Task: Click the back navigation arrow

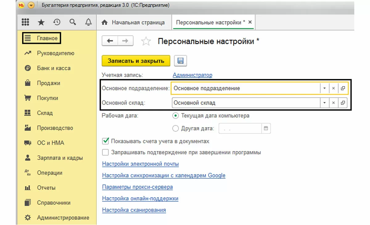Action: tap(110, 41)
